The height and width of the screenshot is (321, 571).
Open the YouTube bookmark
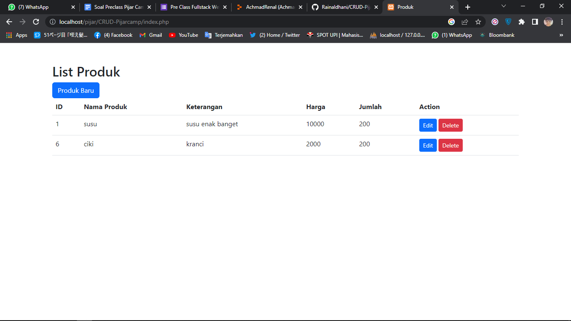coord(183,35)
